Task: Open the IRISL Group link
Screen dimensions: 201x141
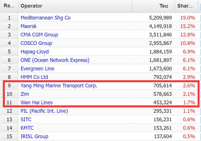Action: 34,136
